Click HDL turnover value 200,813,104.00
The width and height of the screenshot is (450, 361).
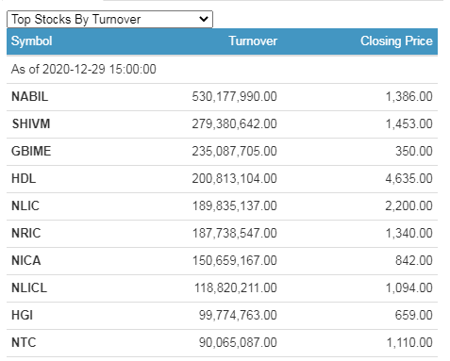[x=235, y=178]
